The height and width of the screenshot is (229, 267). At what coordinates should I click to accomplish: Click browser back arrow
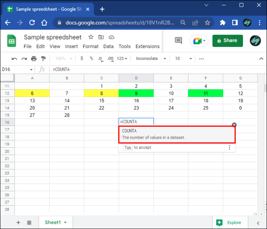8,22
